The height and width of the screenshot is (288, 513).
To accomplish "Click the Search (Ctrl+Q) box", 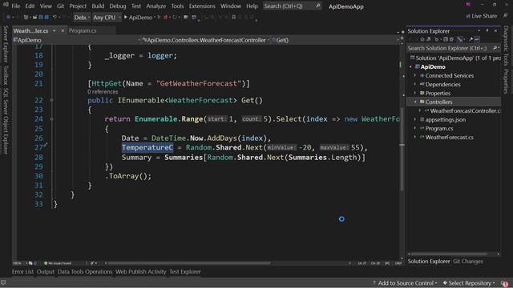I will 292,6.
